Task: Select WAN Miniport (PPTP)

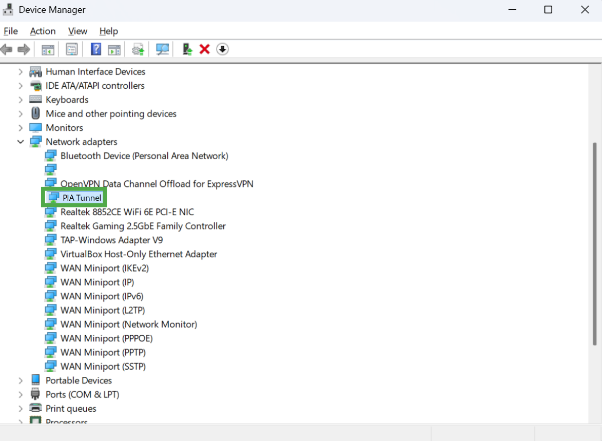Action: (103, 352)
